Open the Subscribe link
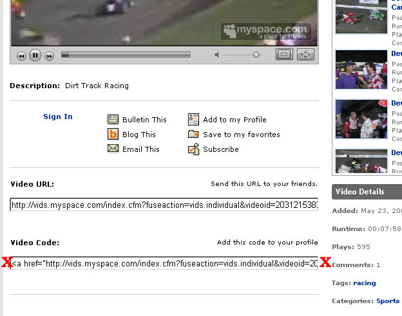Image resolution: width=402 pixels, height=316 pixels. (221, 149)
